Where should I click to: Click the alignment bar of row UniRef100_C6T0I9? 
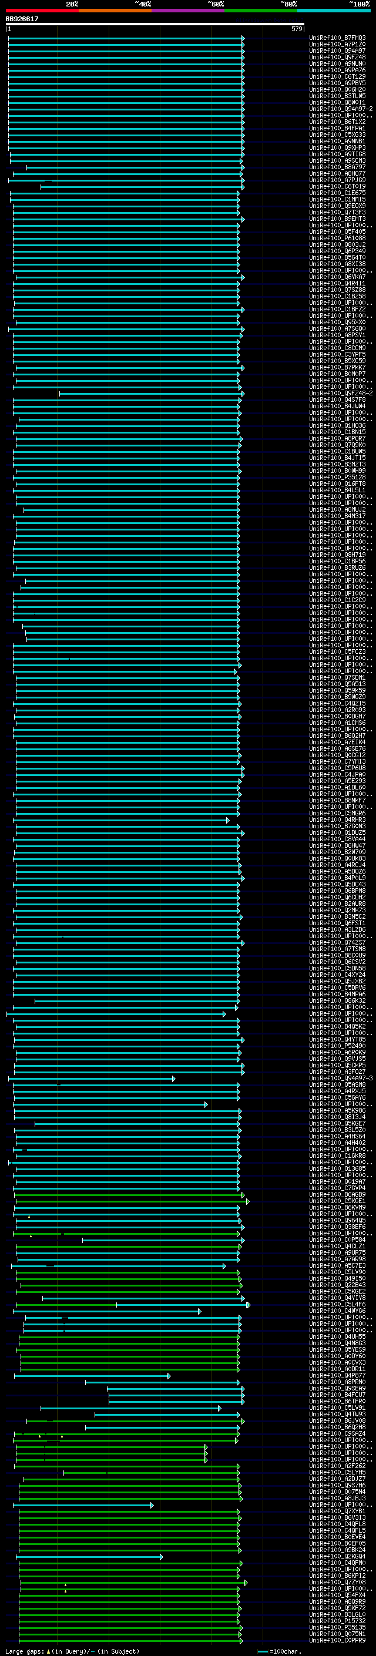pyautogui.click(x=142, y=186)
